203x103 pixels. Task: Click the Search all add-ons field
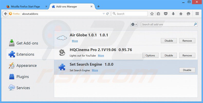tap(169, 24)
